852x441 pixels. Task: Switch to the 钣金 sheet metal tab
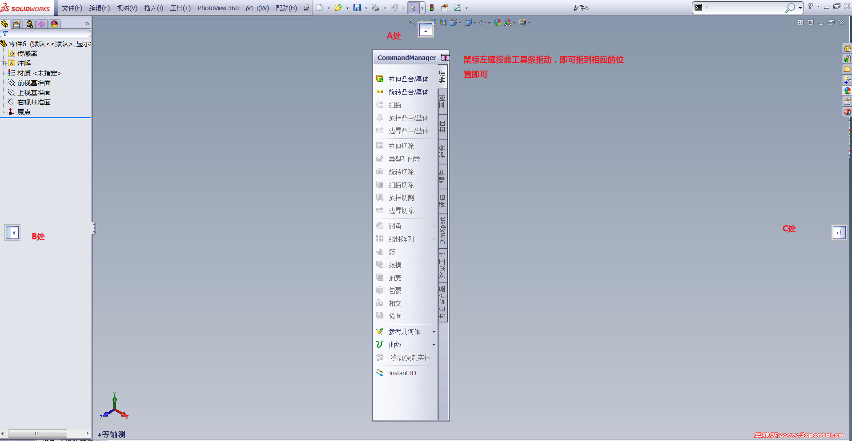442,151
